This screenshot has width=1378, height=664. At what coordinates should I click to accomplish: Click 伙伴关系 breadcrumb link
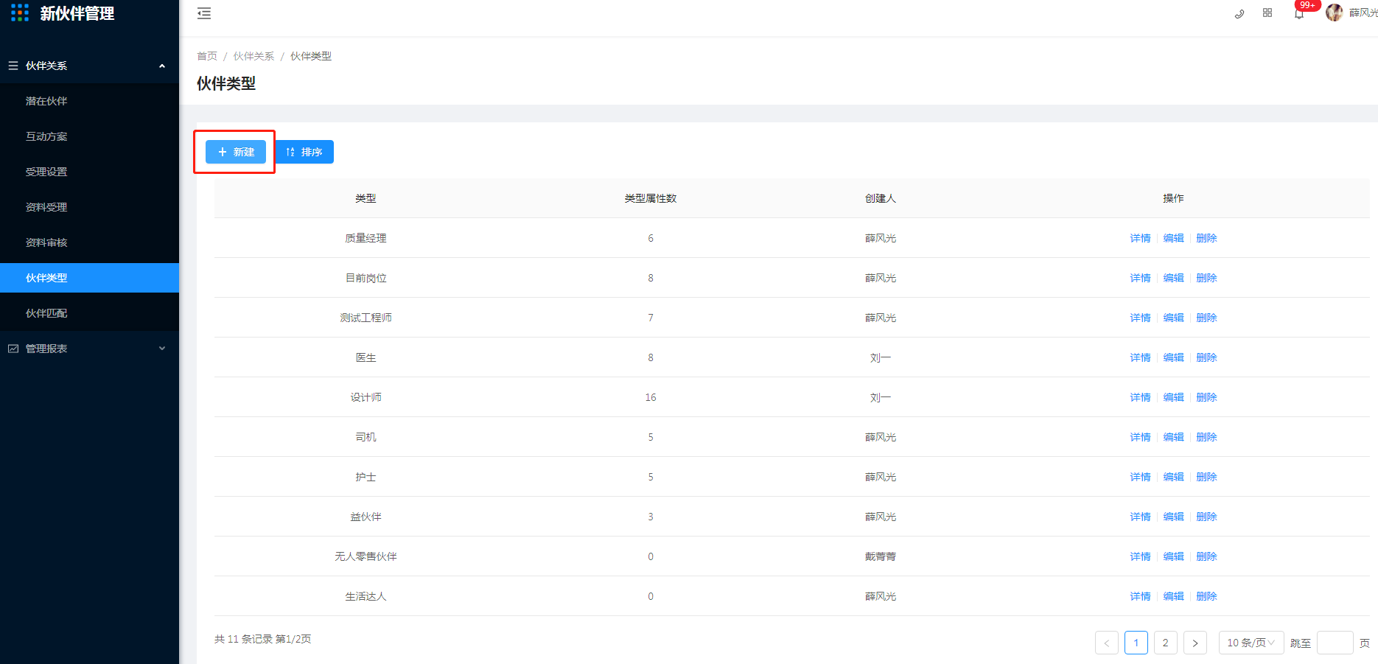[253, 56]
